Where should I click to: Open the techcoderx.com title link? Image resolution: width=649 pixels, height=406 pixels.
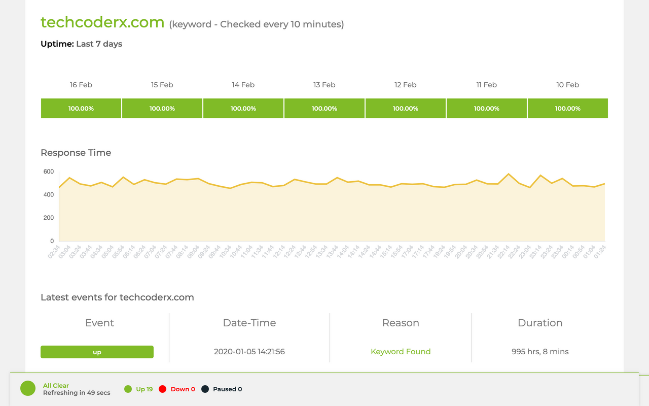point(102,22)
